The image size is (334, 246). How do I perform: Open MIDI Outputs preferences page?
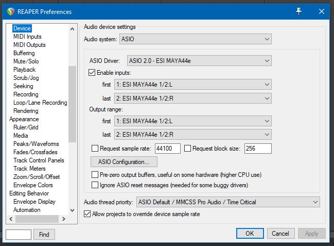point(29,45)
